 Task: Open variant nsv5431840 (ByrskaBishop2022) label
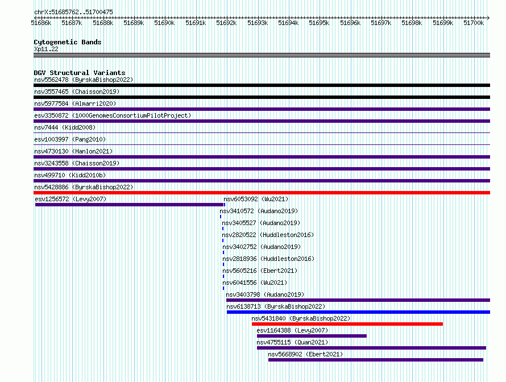[301, 318]
